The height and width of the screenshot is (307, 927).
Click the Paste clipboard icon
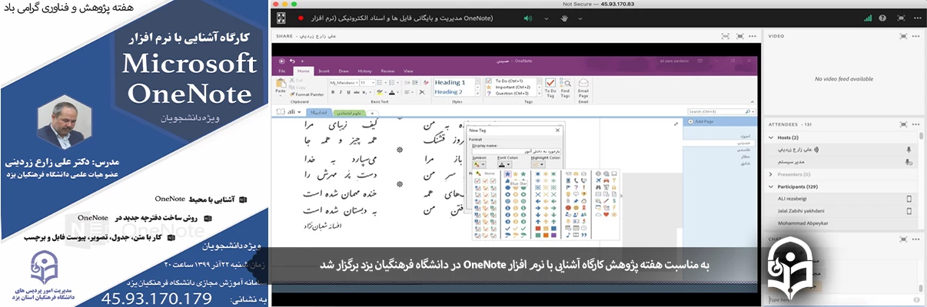281,84
